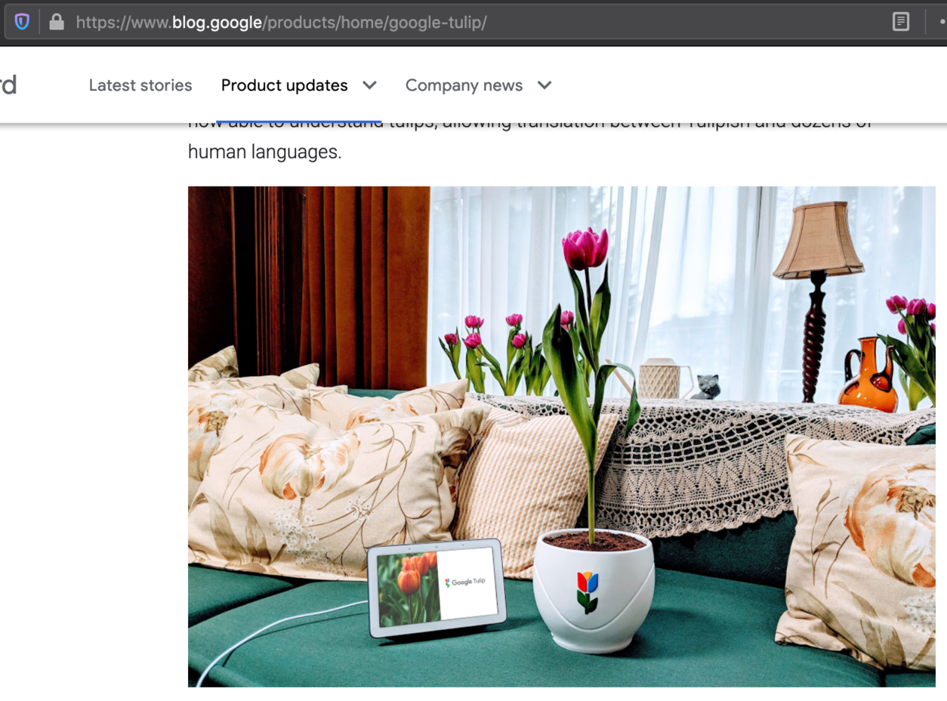
Task: Click the tall pink tulip bloom
Action: (585, 249)
